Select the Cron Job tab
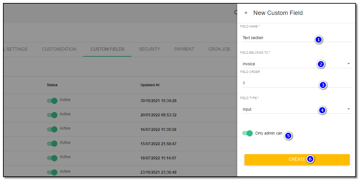Screen dimensions: 359x180 click(x=219, y=49)
